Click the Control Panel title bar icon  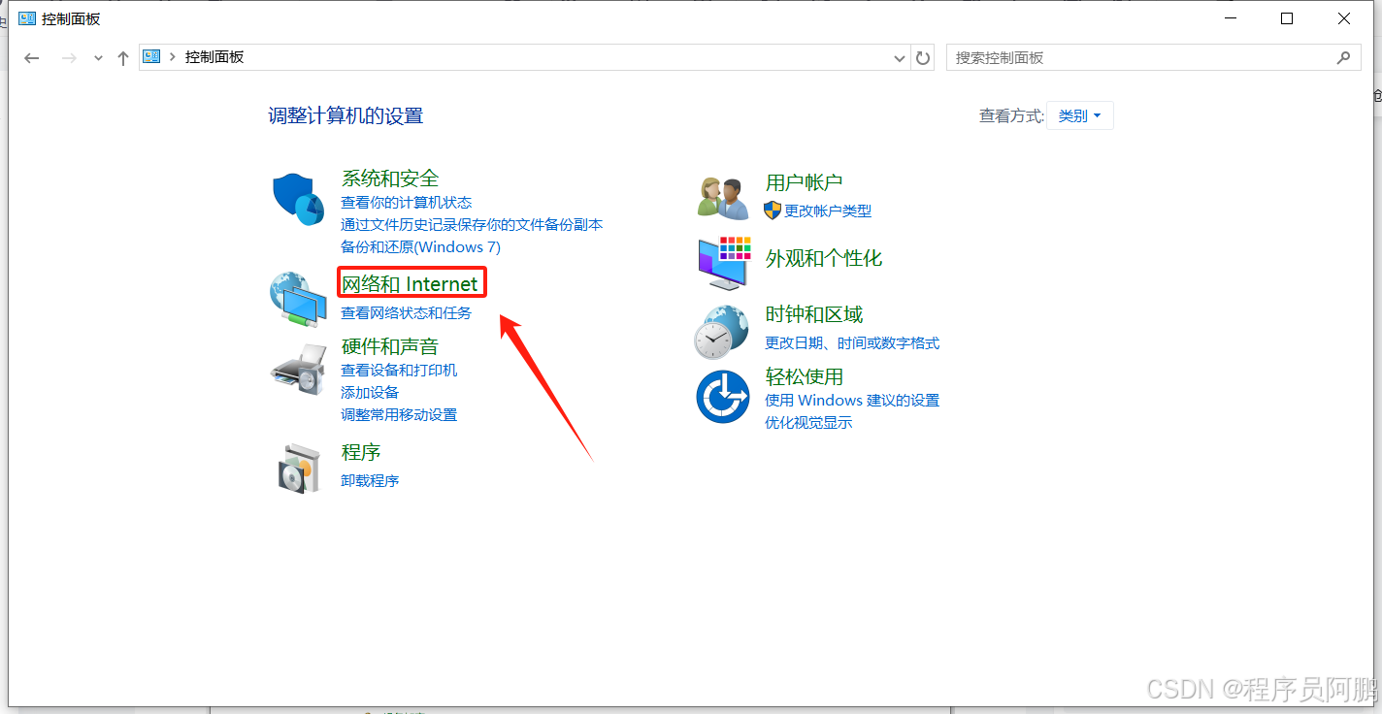pyautogui.click(x=26, y=18)
